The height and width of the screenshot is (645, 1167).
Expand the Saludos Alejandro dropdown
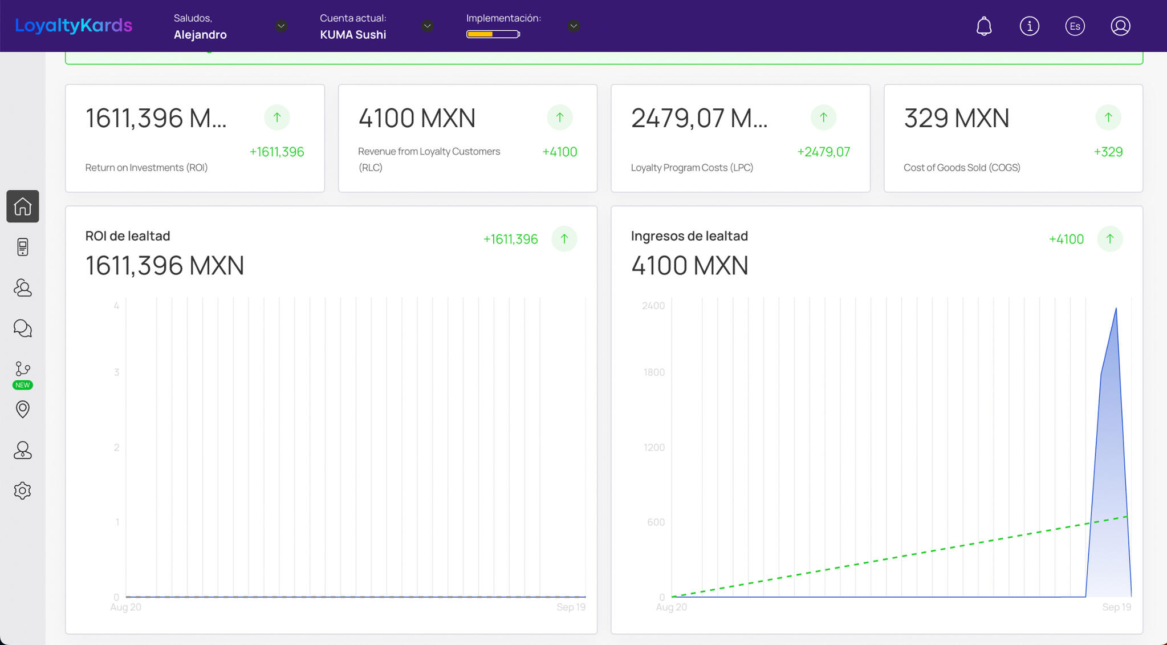point(280,26)
